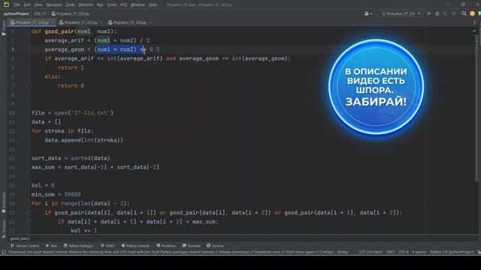481x270 pixels.
Task: Click the PyCharm logo icon
Action: [x=6, y=4]
